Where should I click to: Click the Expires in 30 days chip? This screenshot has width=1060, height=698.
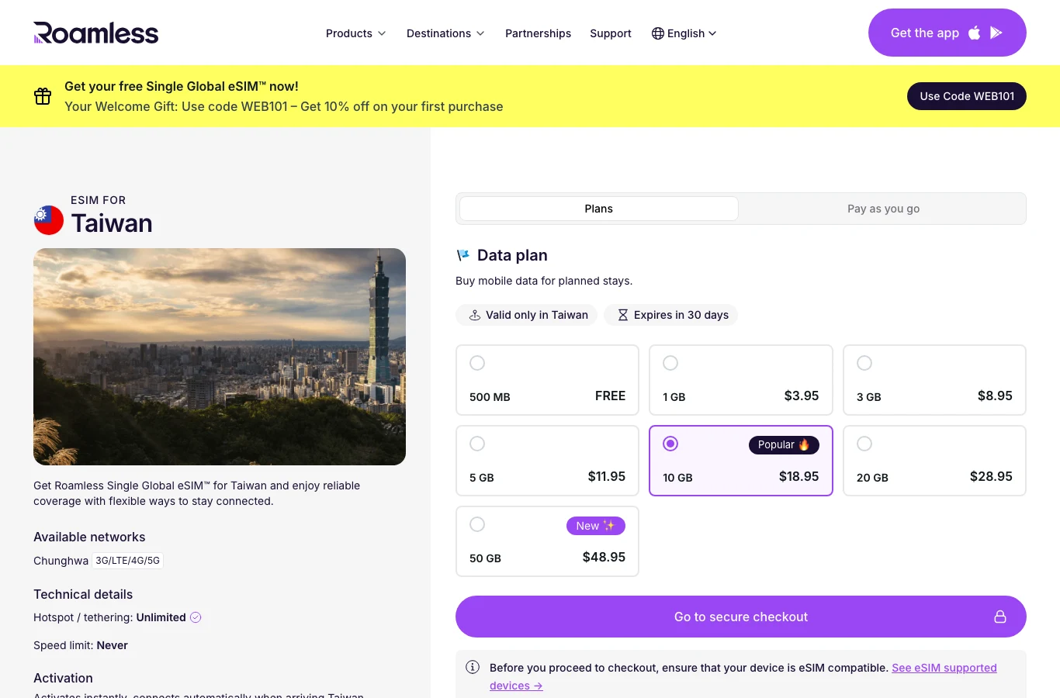(x=671, y=315)
